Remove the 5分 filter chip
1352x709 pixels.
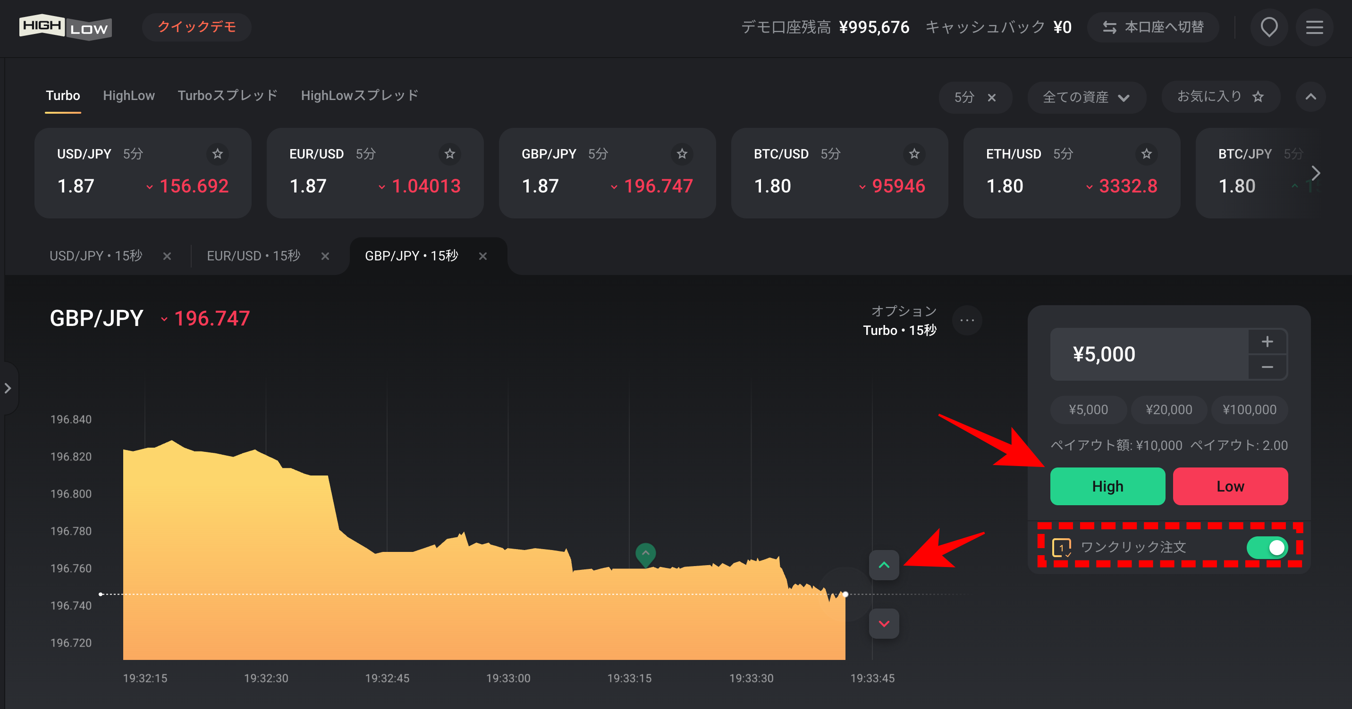[991, 98]
